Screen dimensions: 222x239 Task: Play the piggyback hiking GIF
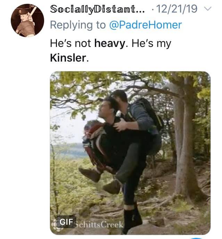pyautogui.click(x=130, y=152)
